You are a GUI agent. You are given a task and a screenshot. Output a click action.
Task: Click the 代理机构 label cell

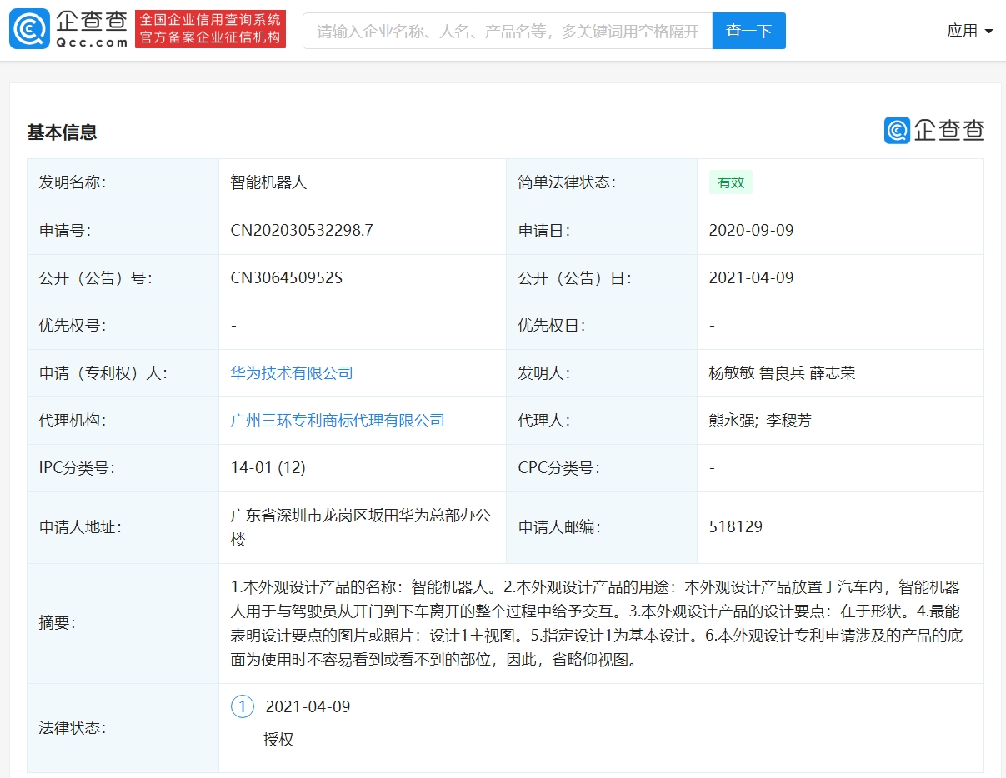pos(123,421)
